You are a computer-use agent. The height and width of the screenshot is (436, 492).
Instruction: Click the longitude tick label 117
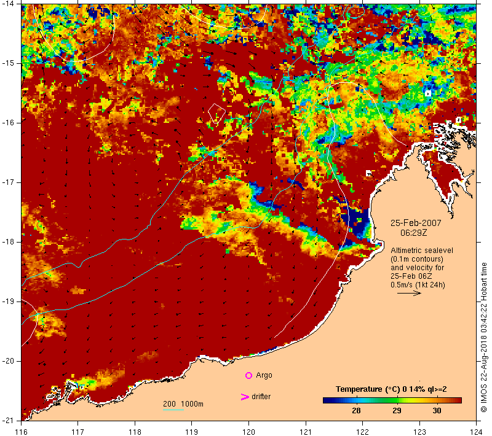pos(78,432)
